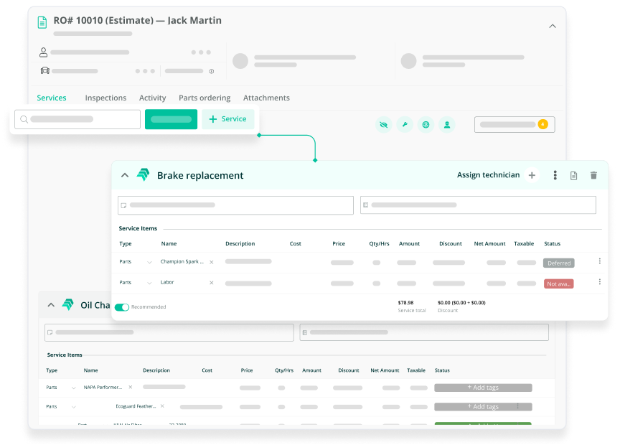Open the Parts ordering tab
620x445 pixels.
coord(205,98)
